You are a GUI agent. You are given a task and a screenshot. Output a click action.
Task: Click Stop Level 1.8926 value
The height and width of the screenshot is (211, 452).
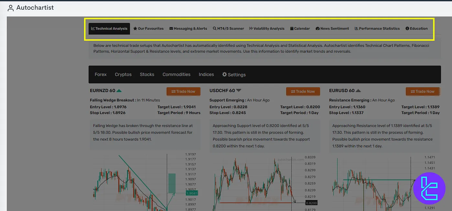tap(119, 113)
